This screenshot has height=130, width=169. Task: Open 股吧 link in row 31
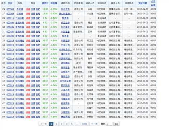coord(38,32)
